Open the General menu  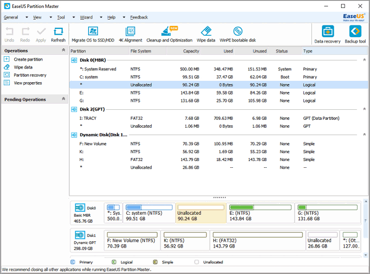(x=11, y=17)
